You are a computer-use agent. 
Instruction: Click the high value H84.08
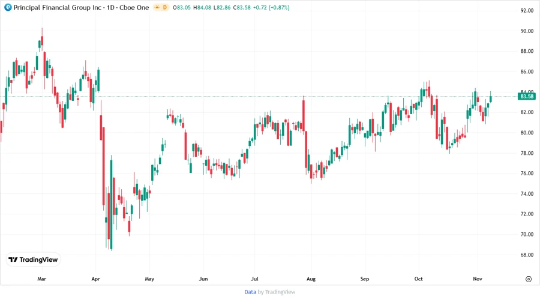[202, 7]
